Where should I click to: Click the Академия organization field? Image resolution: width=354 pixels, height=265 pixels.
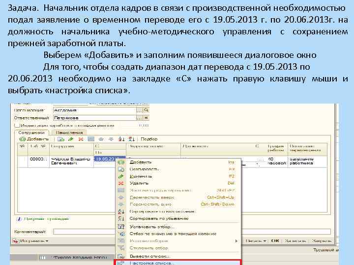pos(95,110)
